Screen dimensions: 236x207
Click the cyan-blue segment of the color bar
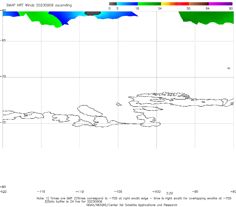point(127,4)
